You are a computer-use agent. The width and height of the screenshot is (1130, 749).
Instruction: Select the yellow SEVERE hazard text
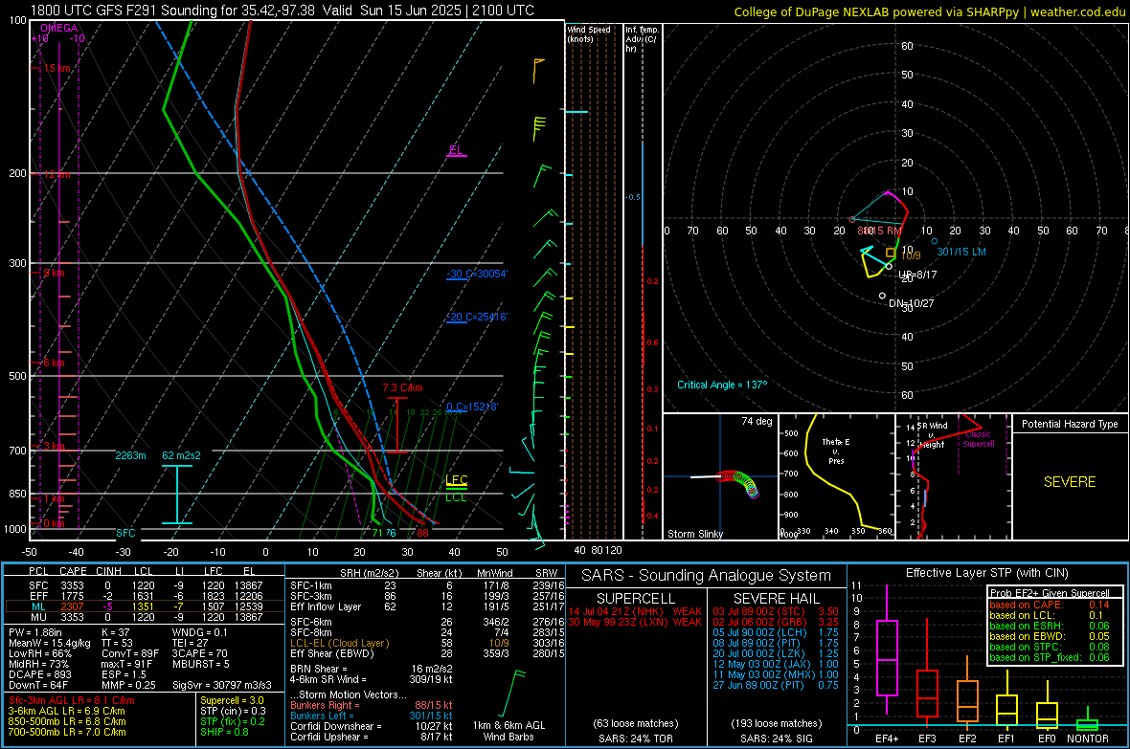coord(1070,482)
